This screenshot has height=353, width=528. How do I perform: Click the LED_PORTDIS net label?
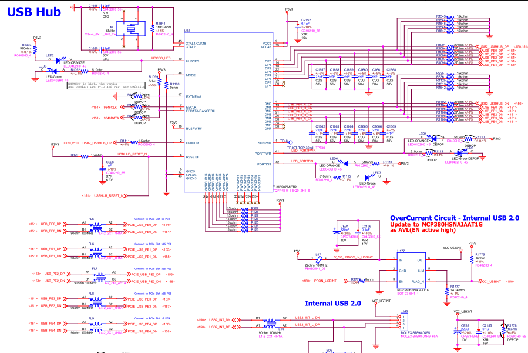(302, 161)
